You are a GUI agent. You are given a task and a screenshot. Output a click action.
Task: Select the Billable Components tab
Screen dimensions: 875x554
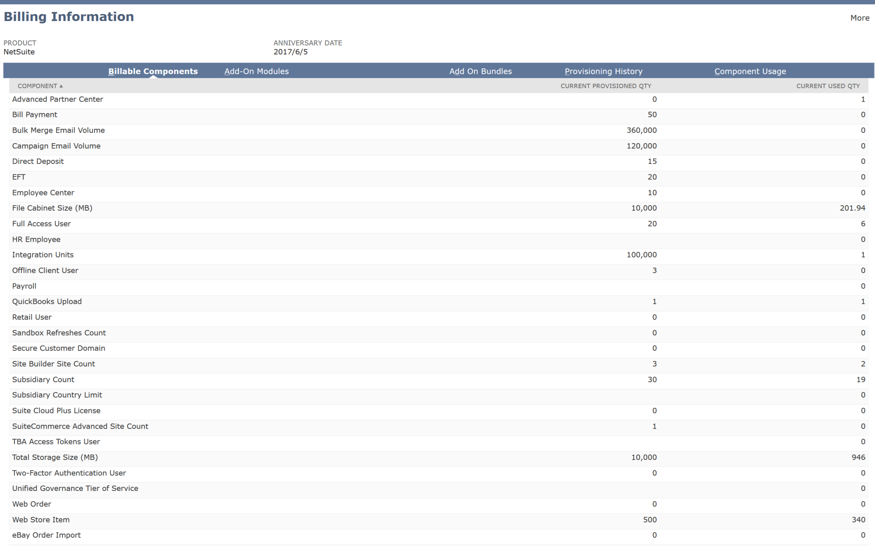tap(153, 71)
